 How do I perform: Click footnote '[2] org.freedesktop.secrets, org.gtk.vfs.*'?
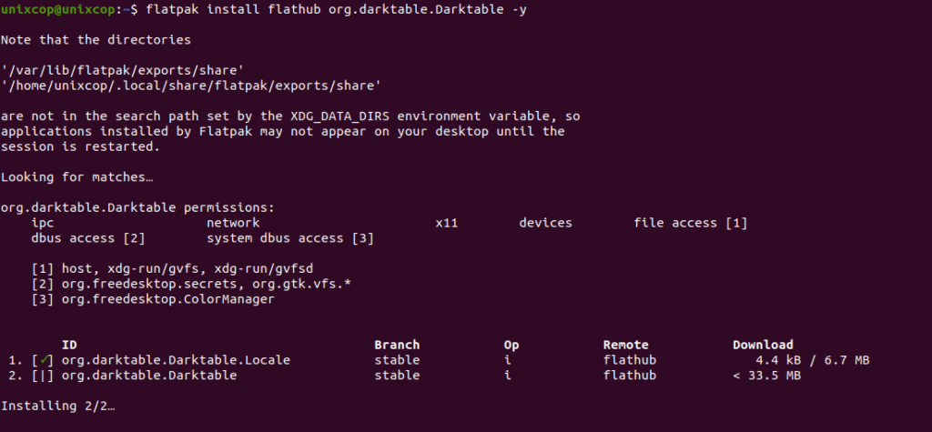191,284
